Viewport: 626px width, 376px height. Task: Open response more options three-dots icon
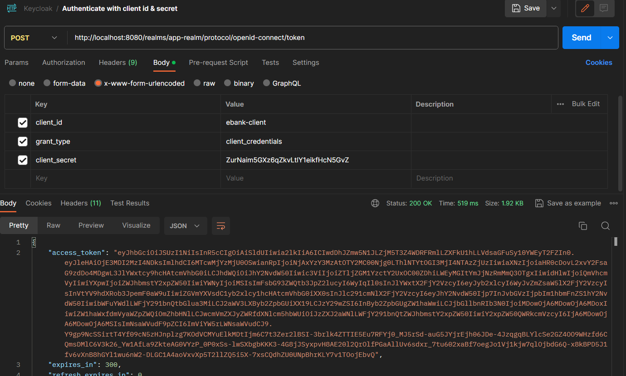[x=614, y=203]
